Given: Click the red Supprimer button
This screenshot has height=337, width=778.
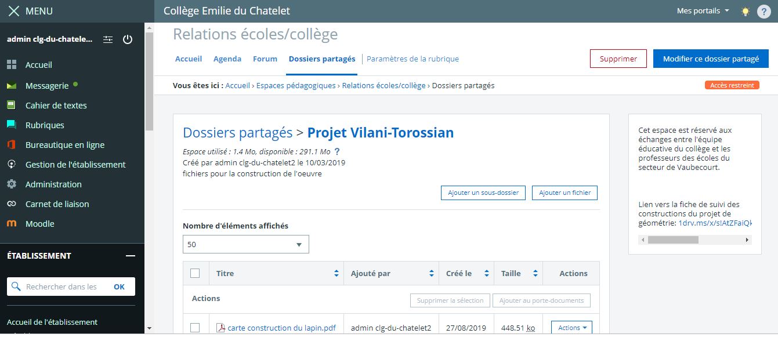Looking at the screenshot, I should pos(618,59).
